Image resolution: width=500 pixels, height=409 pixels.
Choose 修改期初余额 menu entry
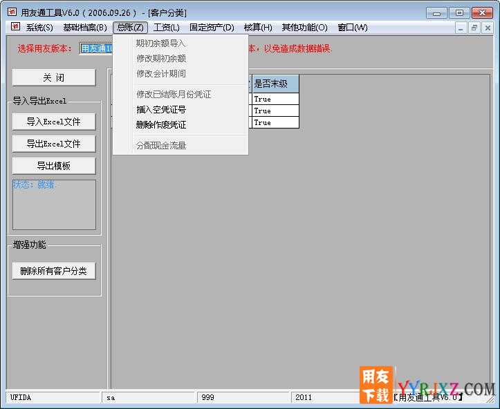point(180,59)
